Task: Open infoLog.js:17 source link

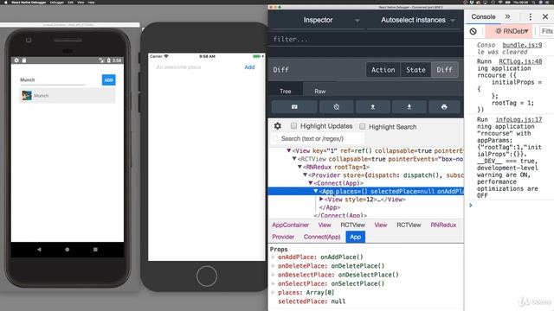Action: [519, 119]
